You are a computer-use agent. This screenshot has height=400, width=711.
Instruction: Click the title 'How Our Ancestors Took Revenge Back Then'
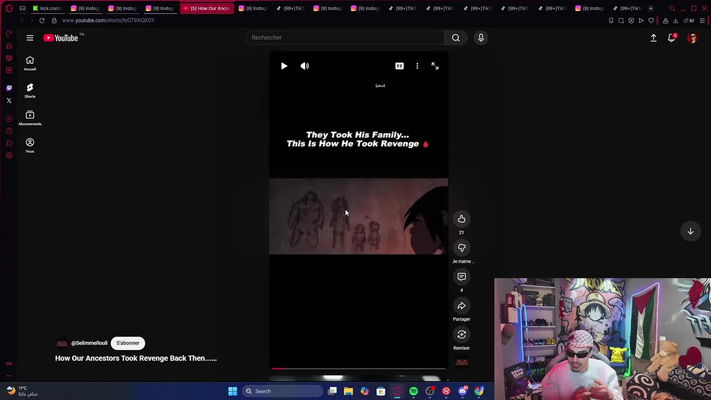(136, 358)
